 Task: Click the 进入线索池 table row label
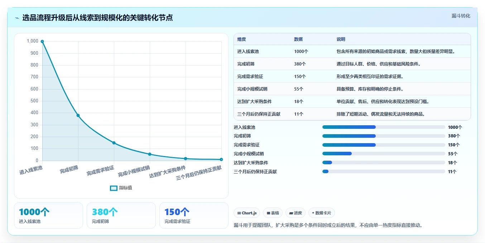(248, 52)
